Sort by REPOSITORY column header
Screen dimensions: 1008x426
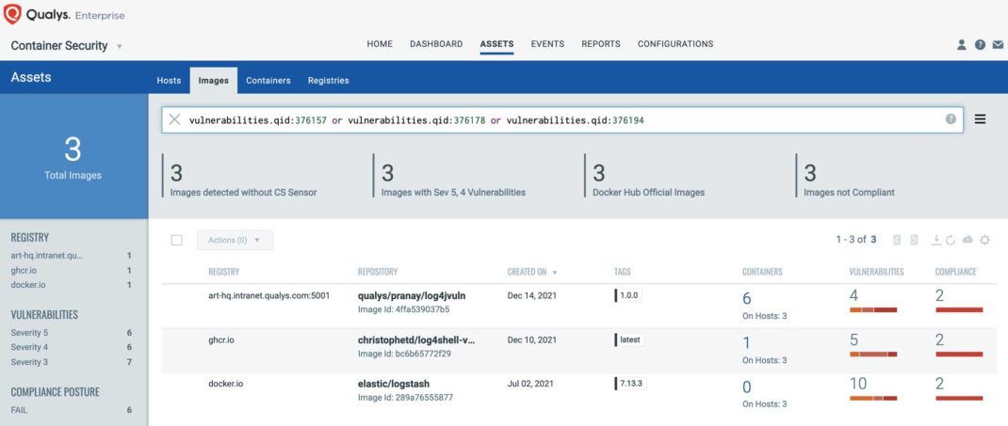pos(378,272)
